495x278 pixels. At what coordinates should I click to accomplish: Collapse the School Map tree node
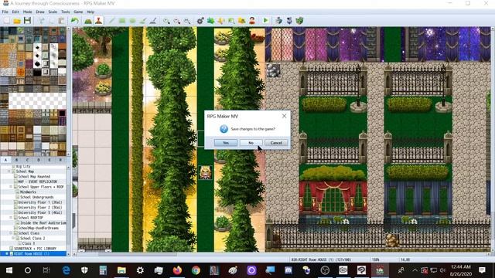pyautogui.click(x=9, y=171)
